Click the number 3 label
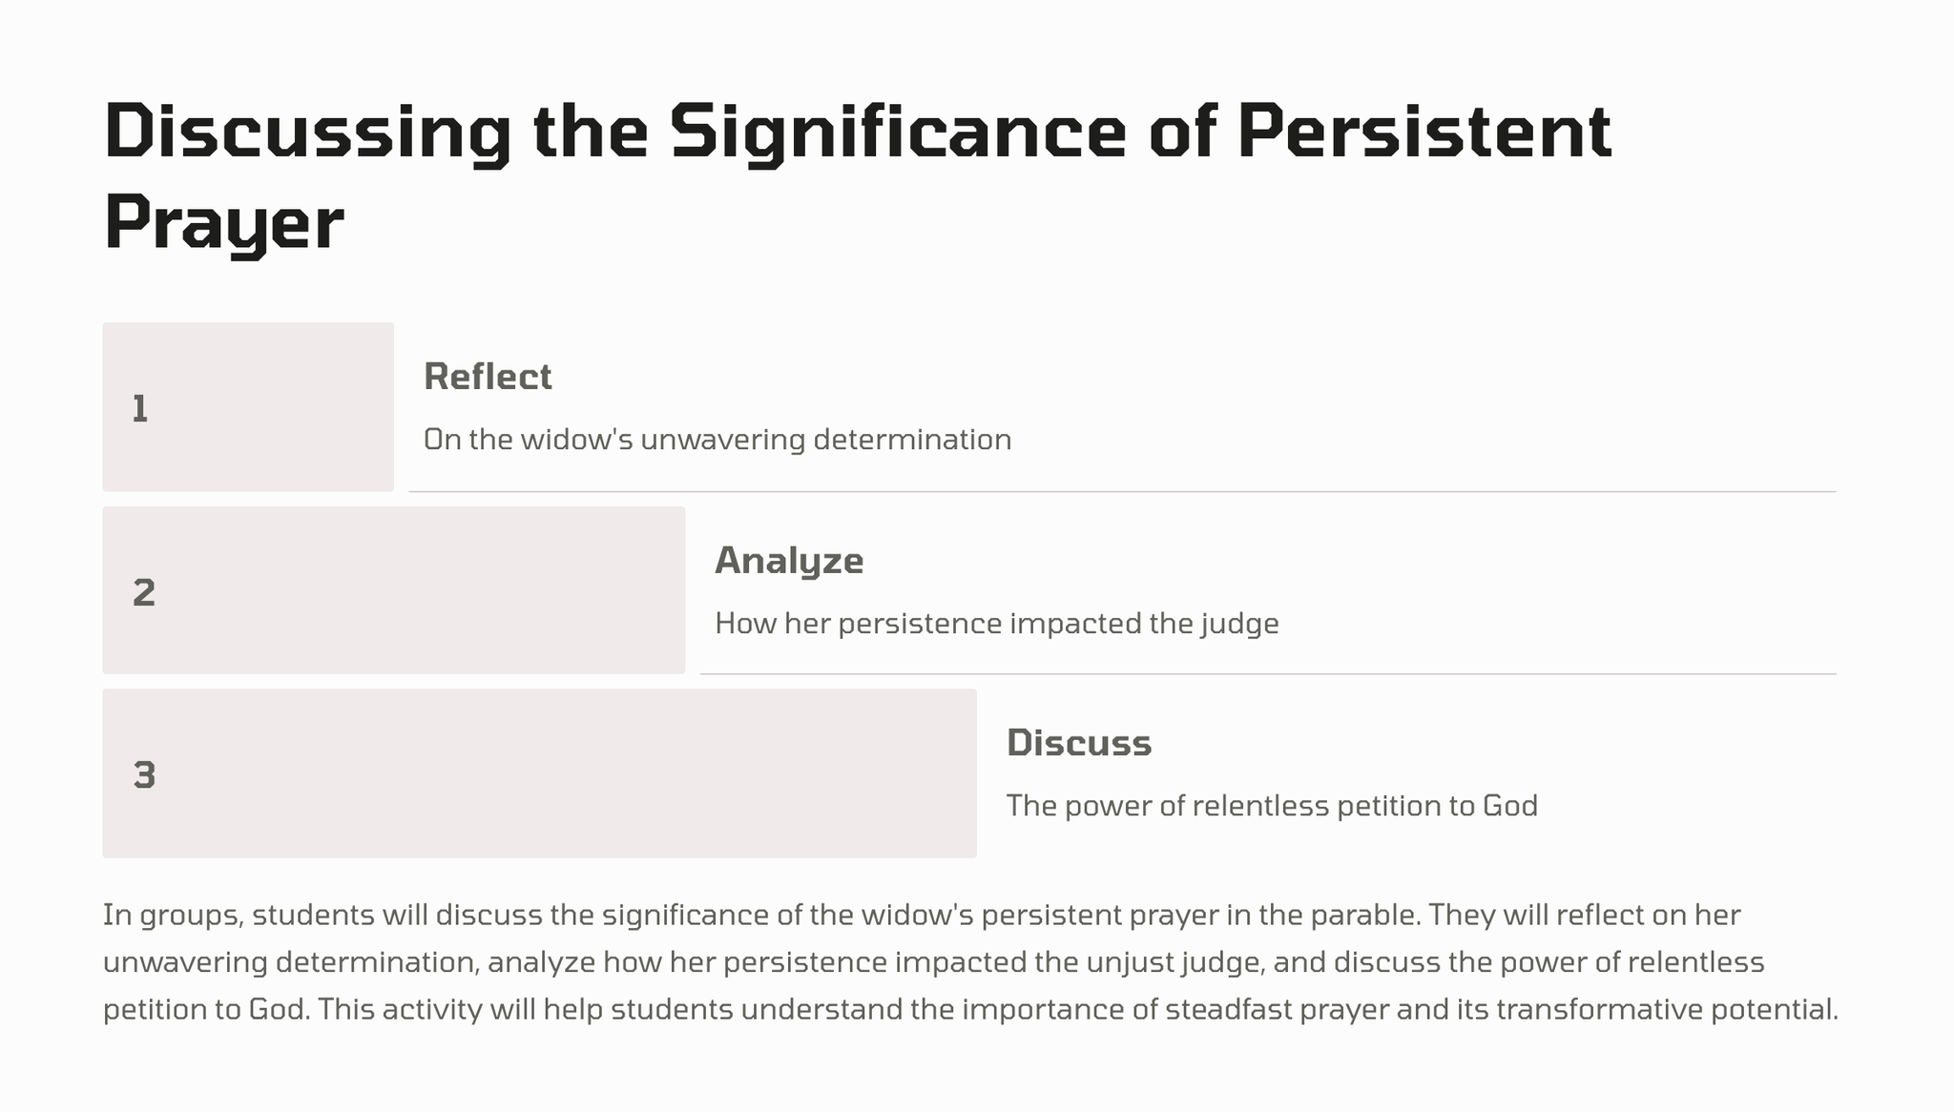Viewport: 1954px width, 1112px height. pyautogui.click(x=144, y=775)
